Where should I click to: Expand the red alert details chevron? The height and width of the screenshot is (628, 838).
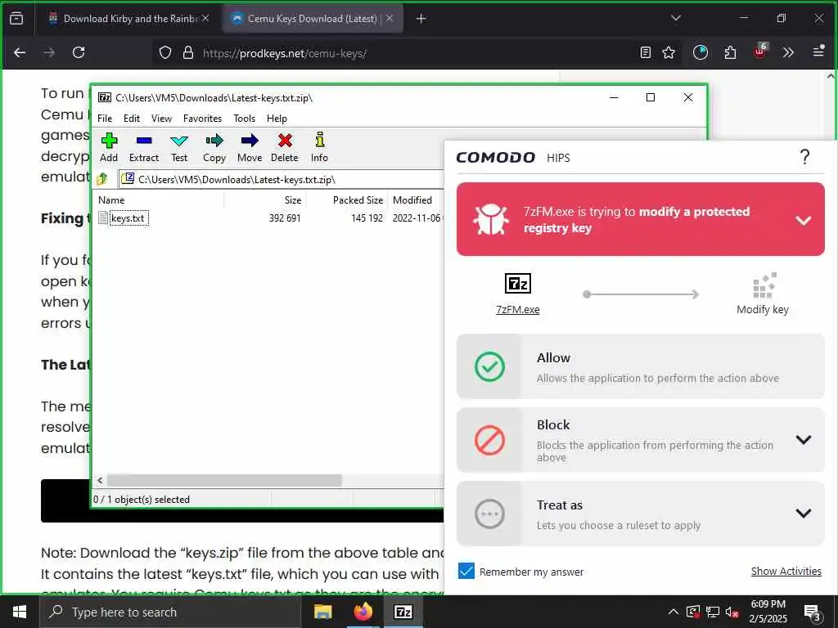tap(804, 220)
